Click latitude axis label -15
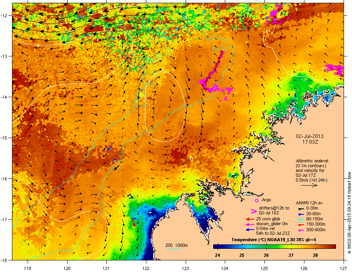 (x=4, y=138)
